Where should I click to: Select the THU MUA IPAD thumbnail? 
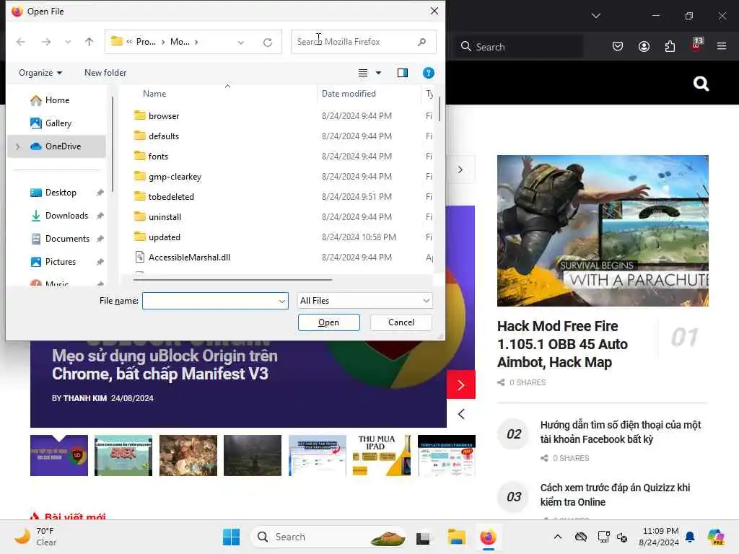382,456
